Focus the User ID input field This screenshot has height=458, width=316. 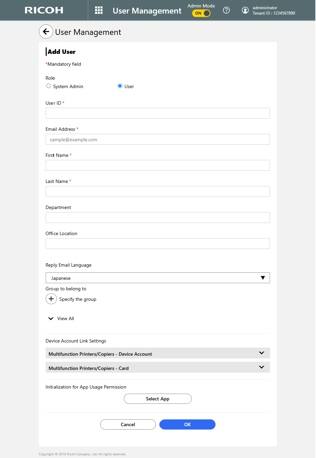[x=158, y=113]
